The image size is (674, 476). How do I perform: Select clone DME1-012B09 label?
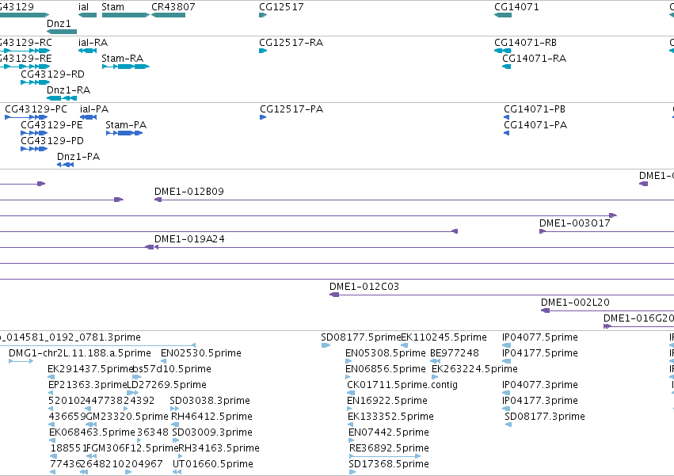click(x=189, y=192)
